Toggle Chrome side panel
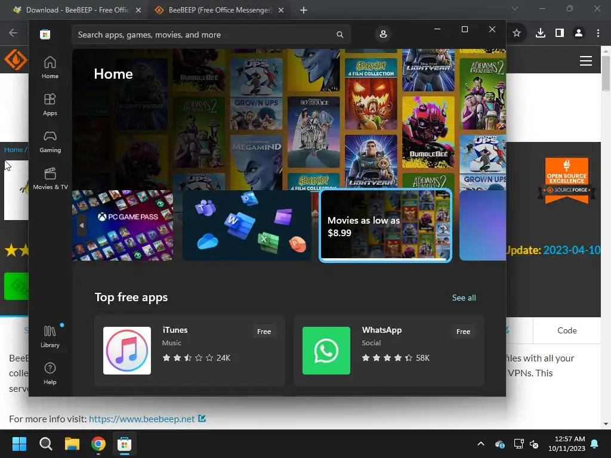The image size is (611, 458). [x=560, y=33]
